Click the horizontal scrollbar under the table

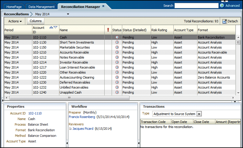pyautogui.click(x=69, y=98)
